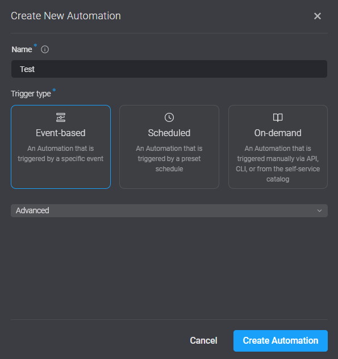Screen dimensions: 338x359
Task: Click the info icon next to Name
Action: click(45, 49)
